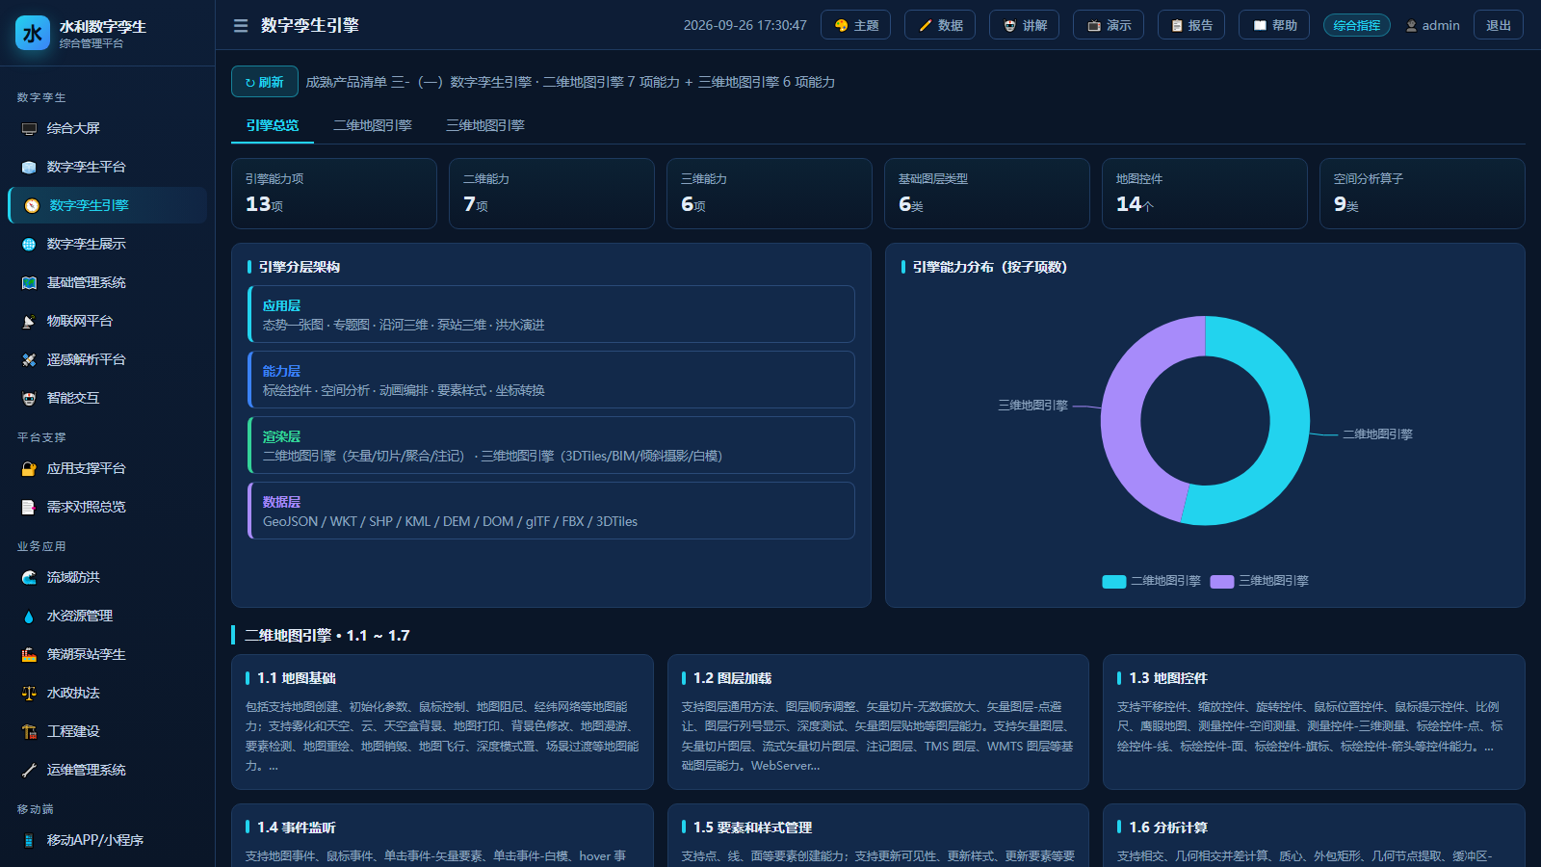The height and width of the screenshot is (867, 1541).
Task: Switch to the 二维地图引擎 tab
Action: pos(373,125)
